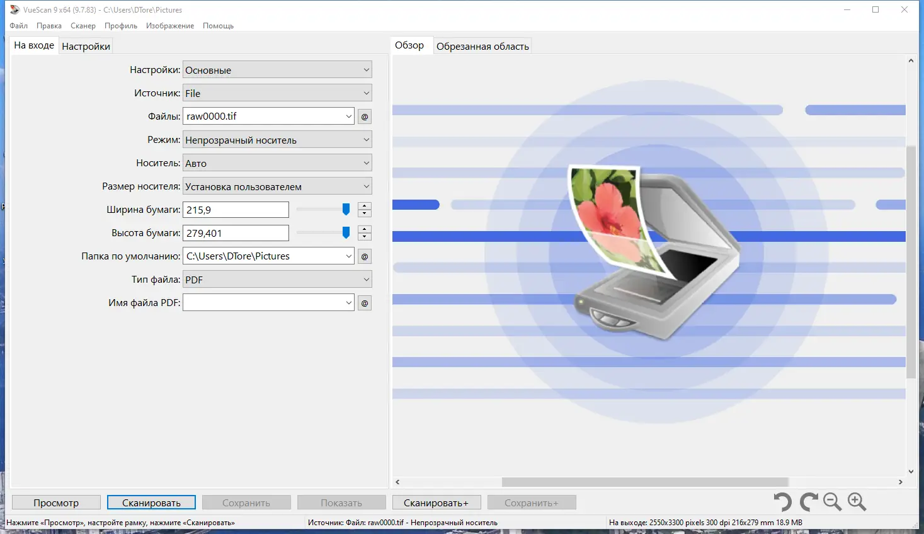Open the Настройки dropdown showing Основные

[x=277, y=70]
